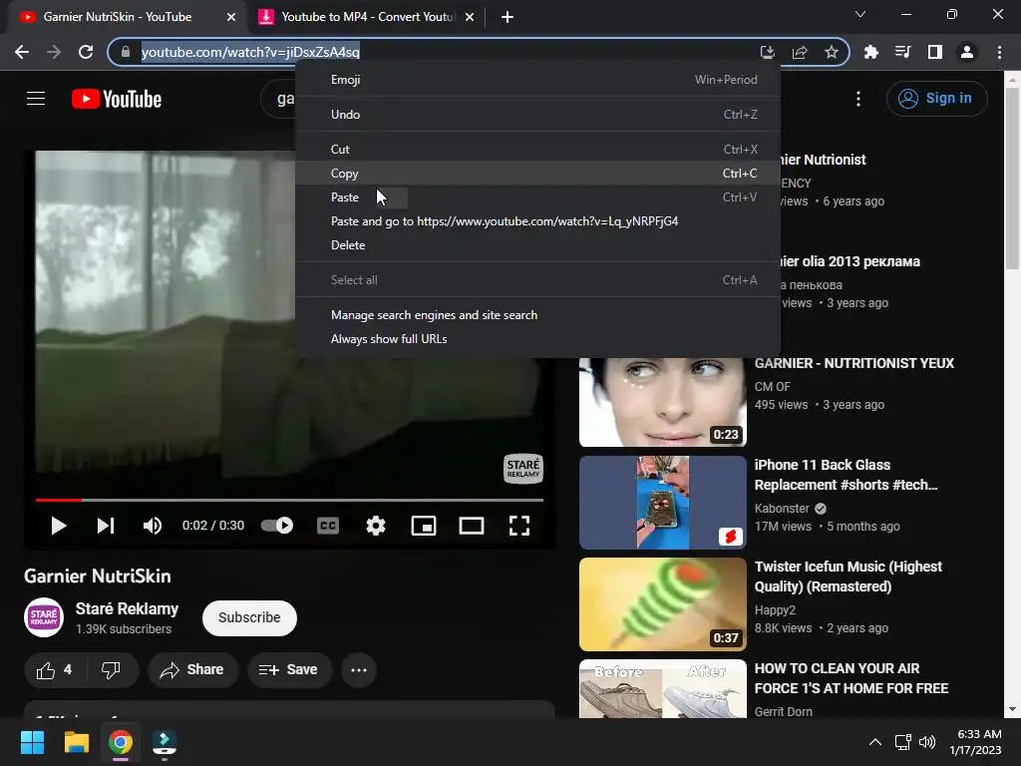The height and width of the screenshot is (766, 1021).
Task: Share this page via address bar icon
Action: 800,52
